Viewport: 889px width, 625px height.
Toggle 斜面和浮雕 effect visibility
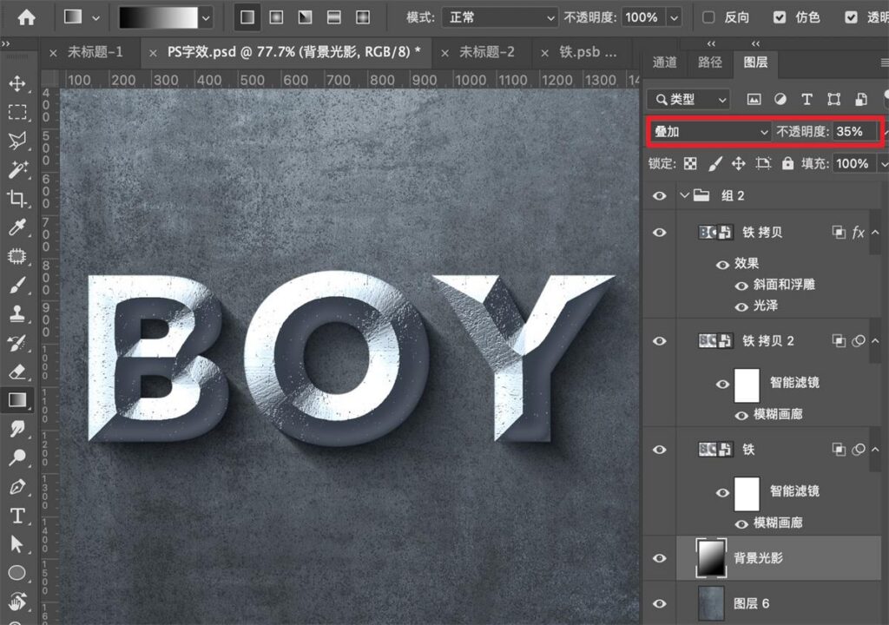(x=741, y=286)
